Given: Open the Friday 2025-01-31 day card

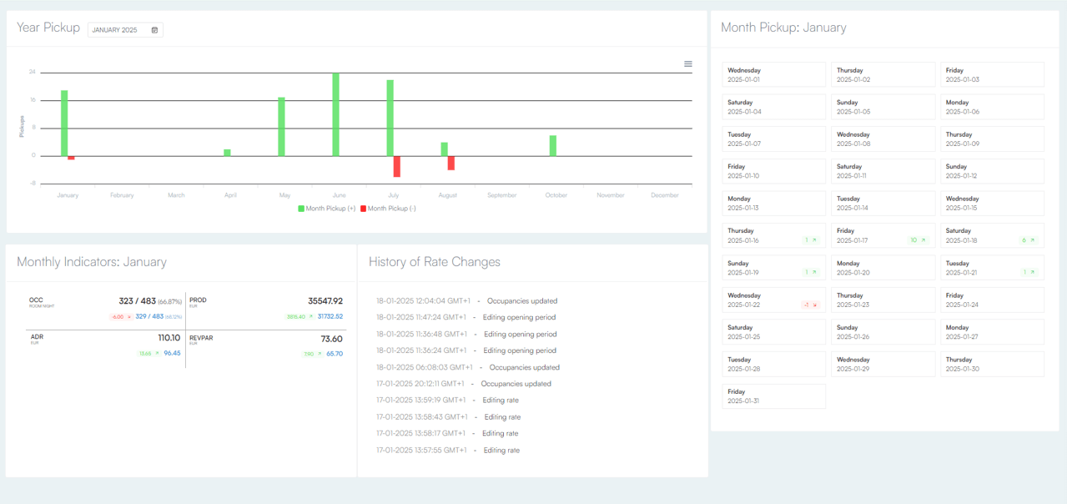Looking at the screenshot, I should [773, 396].
